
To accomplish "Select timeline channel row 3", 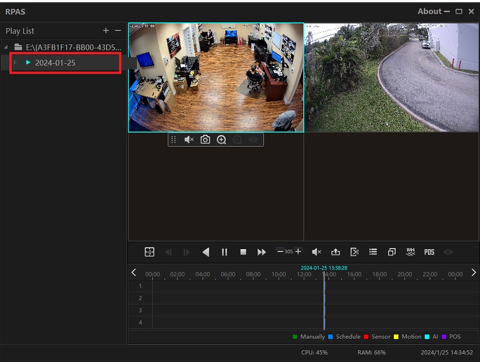I will tap(304, 311).
